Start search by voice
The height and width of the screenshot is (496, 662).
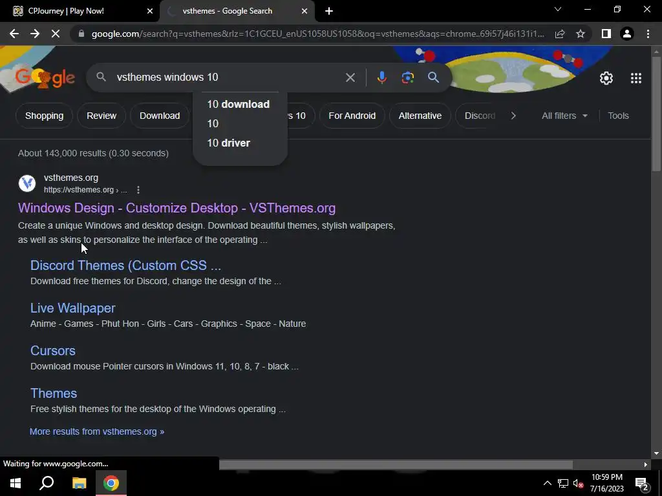(381, 77)
